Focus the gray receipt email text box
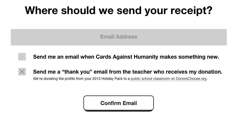The image size is (237, 117). click(119, 37)
